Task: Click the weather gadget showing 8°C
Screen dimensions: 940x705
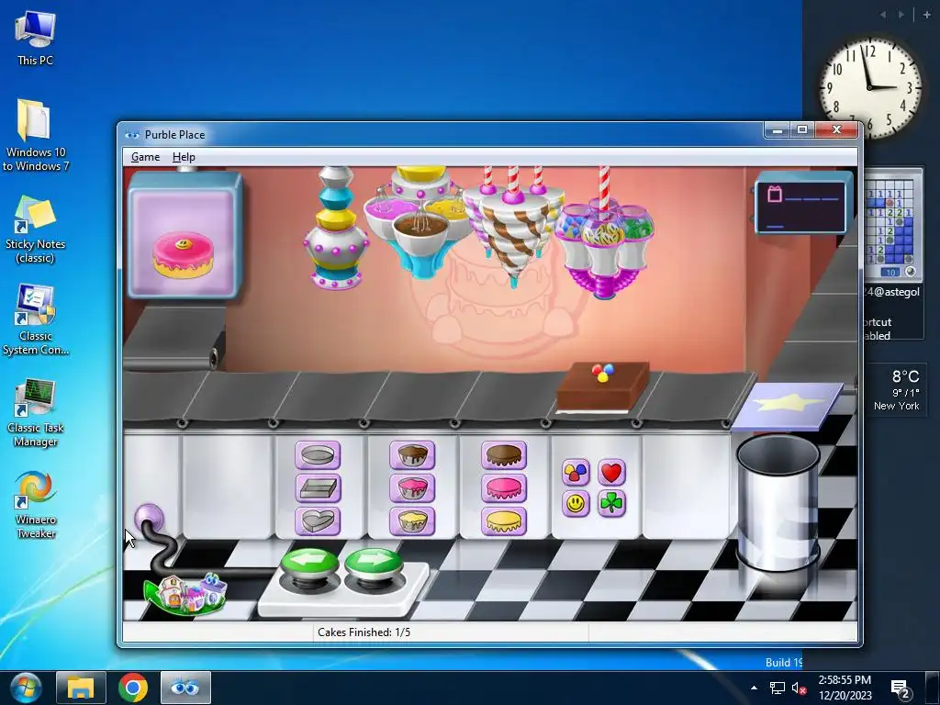Action: (x=896, y=389)
